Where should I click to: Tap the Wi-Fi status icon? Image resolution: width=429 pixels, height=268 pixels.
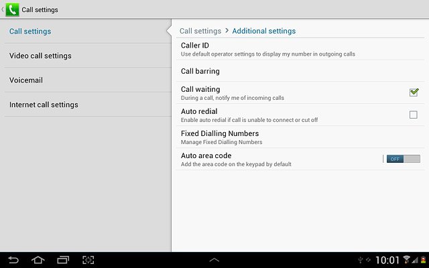coord(407,259)
